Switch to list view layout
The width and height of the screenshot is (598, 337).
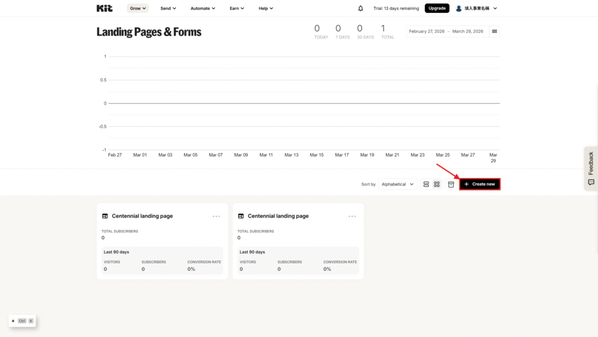click(426, 184)
